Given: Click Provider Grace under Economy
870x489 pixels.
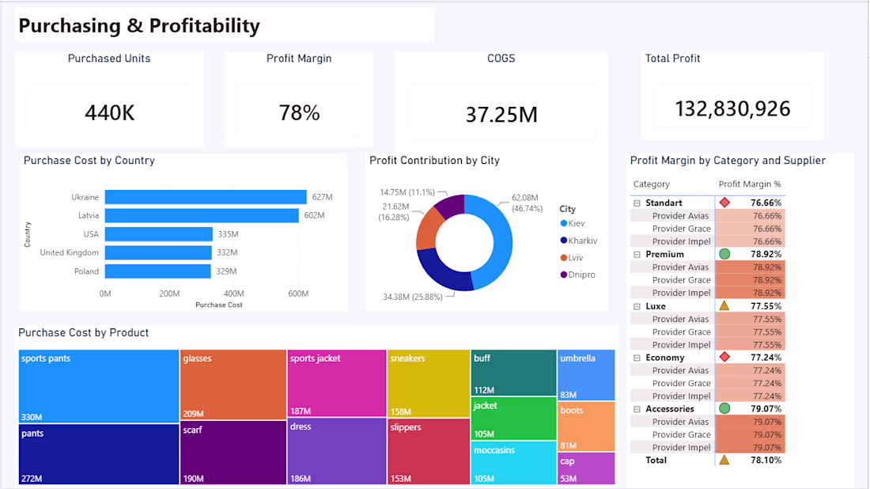Looking at the screenshot, I should (681, 383).
